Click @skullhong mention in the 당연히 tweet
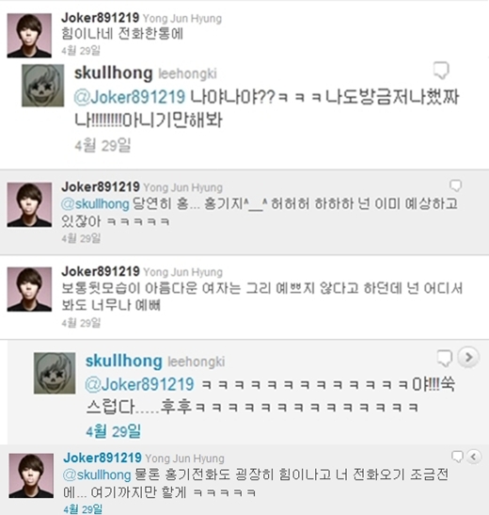Viewport: 489px width, 515px height. click(95, 204)
